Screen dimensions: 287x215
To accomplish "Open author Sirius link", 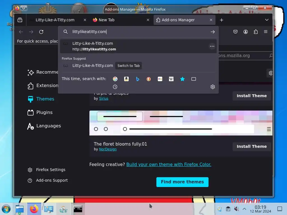I will [104, 99].
